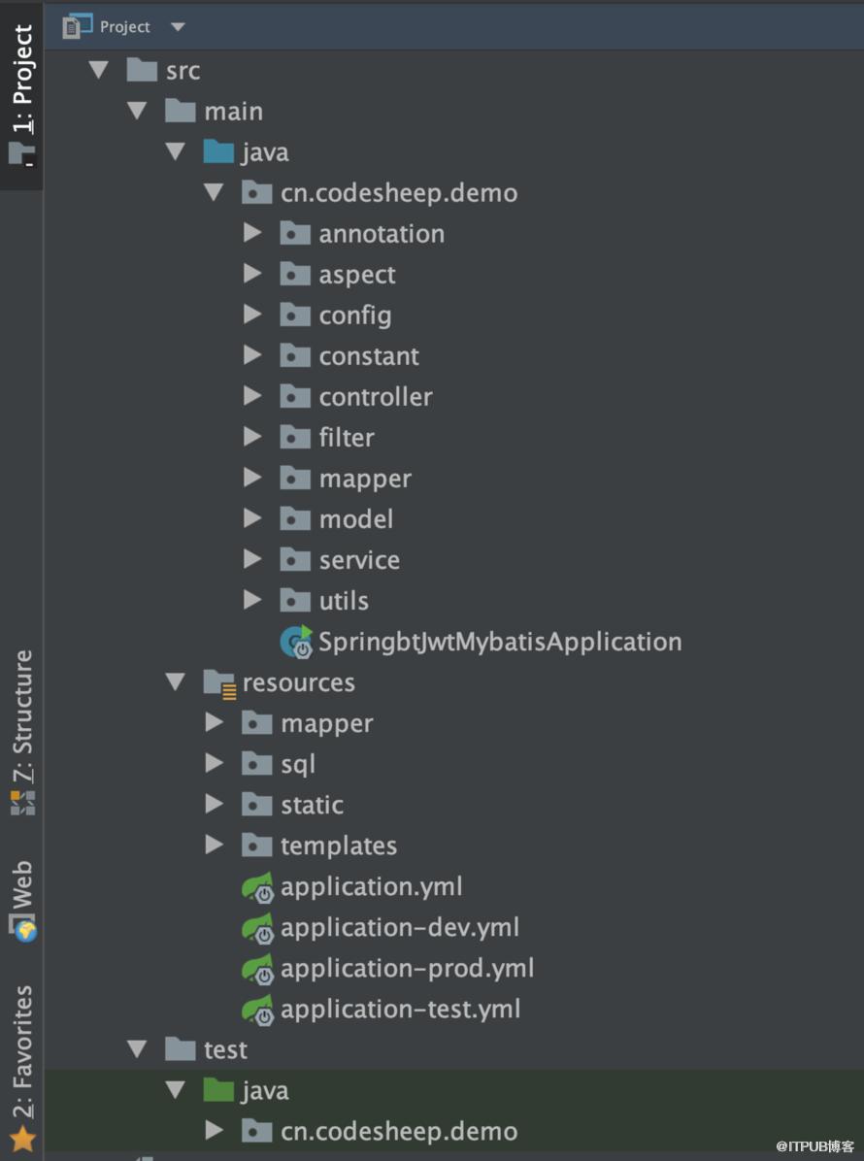
Task: Click the SpringbtJwtMybatisApplication class icon
Action: (296, 642)
